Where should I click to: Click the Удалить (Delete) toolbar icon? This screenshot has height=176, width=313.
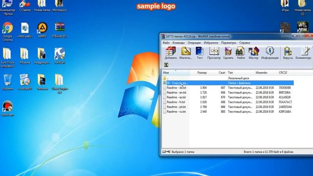coord(228,53)
